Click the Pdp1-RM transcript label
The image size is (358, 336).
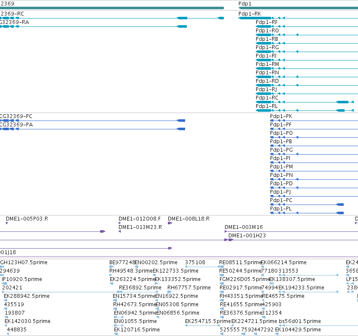(x=267, y=64)
